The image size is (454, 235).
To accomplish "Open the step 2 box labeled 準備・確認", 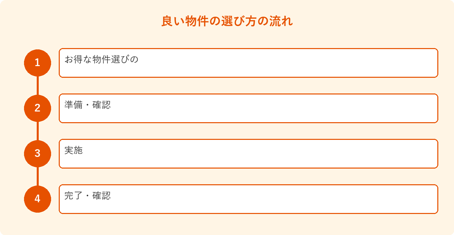I will [248, 108].
